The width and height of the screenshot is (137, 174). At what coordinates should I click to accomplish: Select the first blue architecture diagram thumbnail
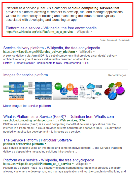coord(16,91)
